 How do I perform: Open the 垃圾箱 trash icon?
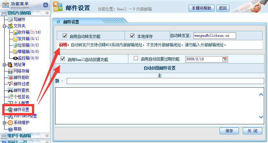(15, 45)
